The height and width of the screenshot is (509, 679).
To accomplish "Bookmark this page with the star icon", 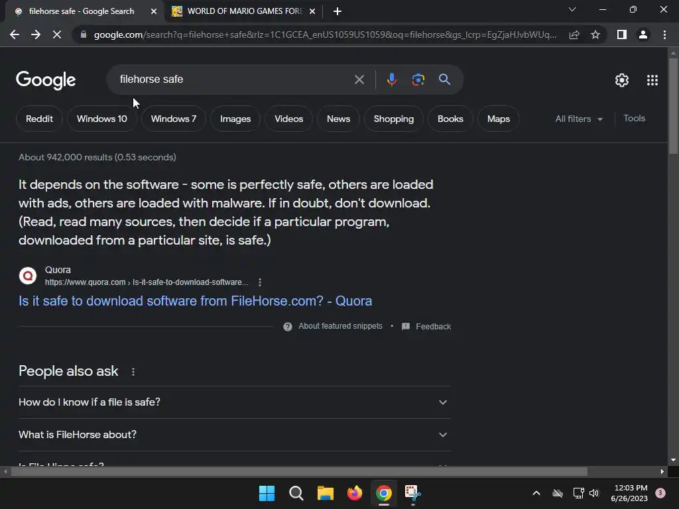I will (595, 34).
